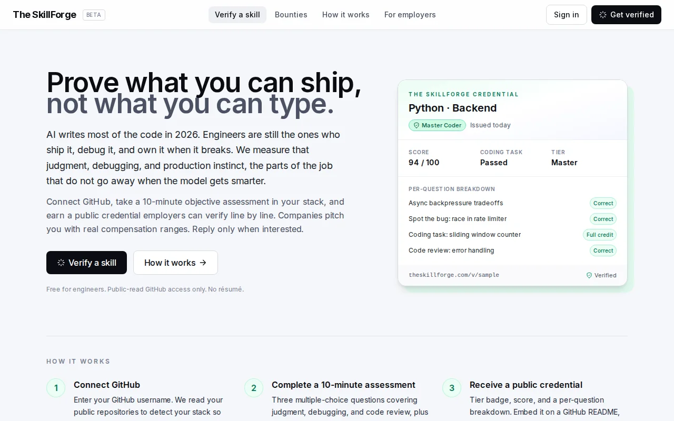Click the Receive a public credential heading
Image resolution: width=674 pixels, height=421 pixels.
point(526,385)
